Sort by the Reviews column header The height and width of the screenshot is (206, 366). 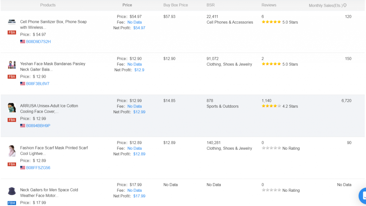[x=269, y=5]
